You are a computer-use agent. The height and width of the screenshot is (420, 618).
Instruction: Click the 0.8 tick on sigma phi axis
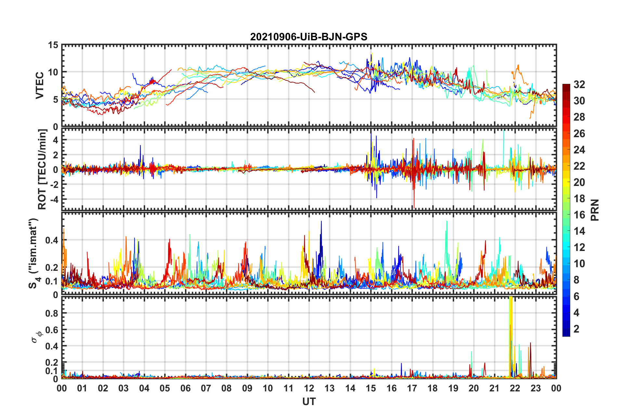click(x=52, y=313)
